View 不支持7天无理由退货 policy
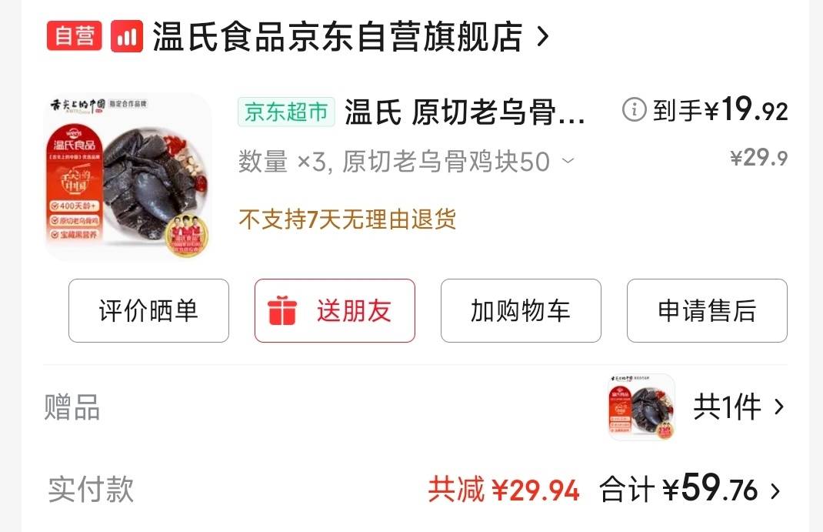The width and height of the screenshot is (823, 532). [x=347, y=219]
